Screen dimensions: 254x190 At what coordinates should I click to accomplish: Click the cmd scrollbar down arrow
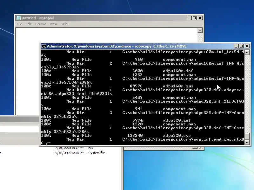247,142
